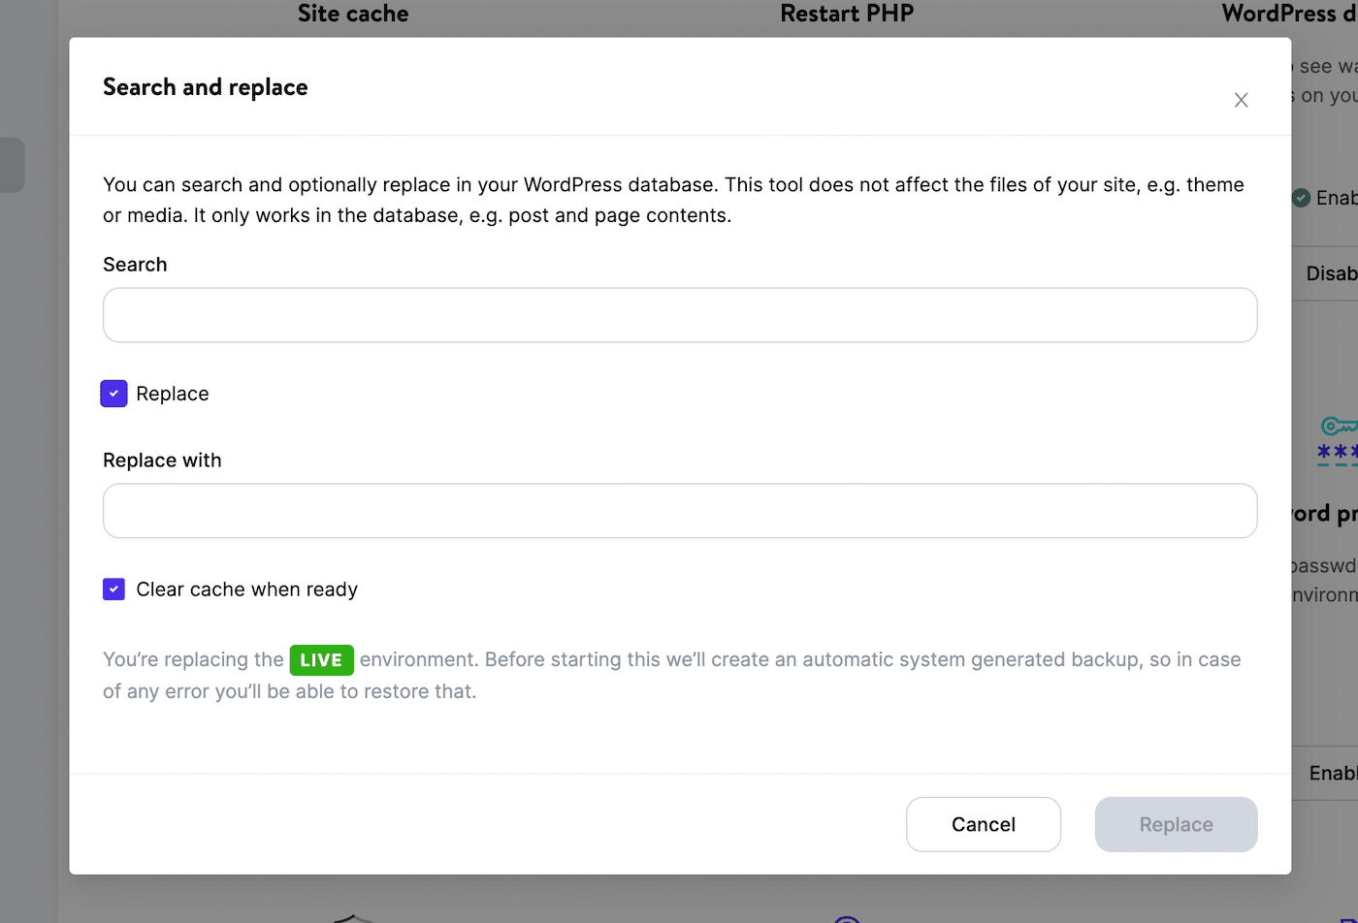1358x923 pixels.
Task: Focus the Replace with input field
Action: click(679, 511)
